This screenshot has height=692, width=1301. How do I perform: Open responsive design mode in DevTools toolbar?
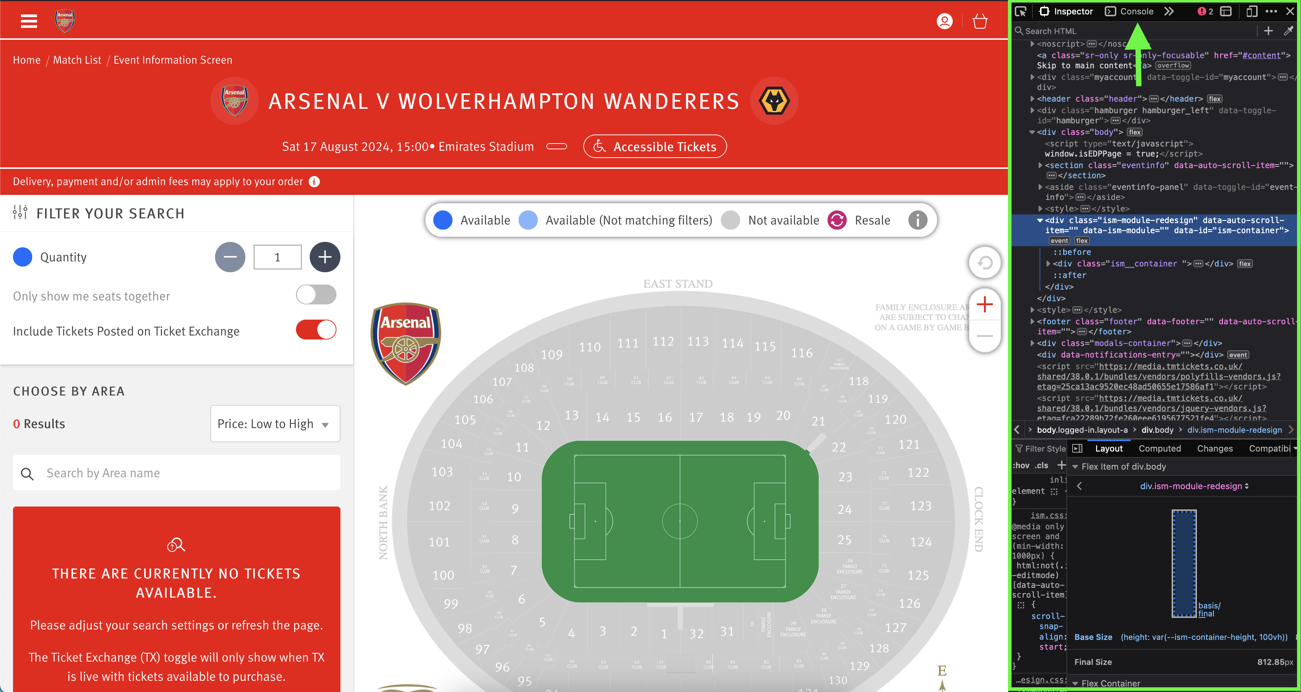point(1251,11)
